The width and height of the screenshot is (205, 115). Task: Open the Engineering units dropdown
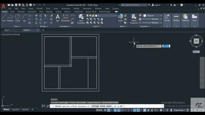179,110
